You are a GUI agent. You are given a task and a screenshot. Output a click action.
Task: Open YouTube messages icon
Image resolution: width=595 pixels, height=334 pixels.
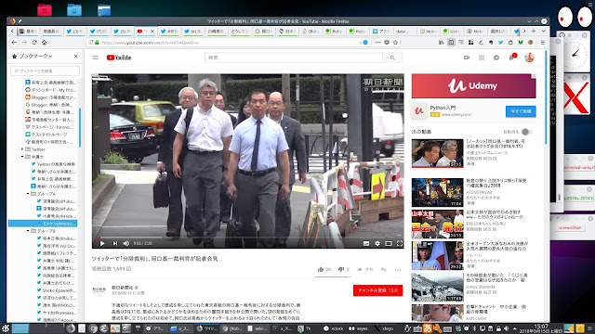tap(496, 58)
